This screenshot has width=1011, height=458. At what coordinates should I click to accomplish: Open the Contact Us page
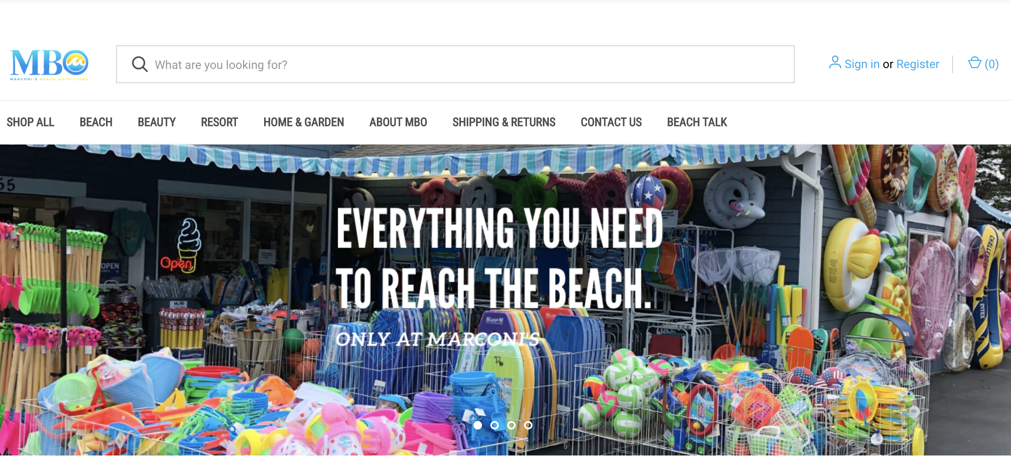pos(611,122)
